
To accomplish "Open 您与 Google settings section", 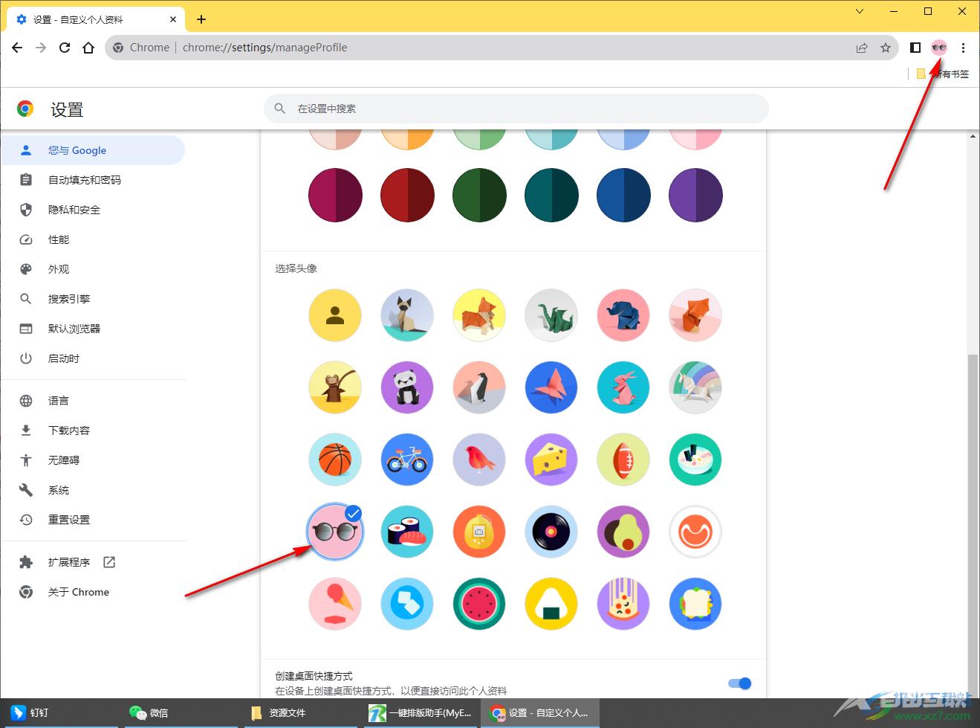I will click(x=93, y=150).
